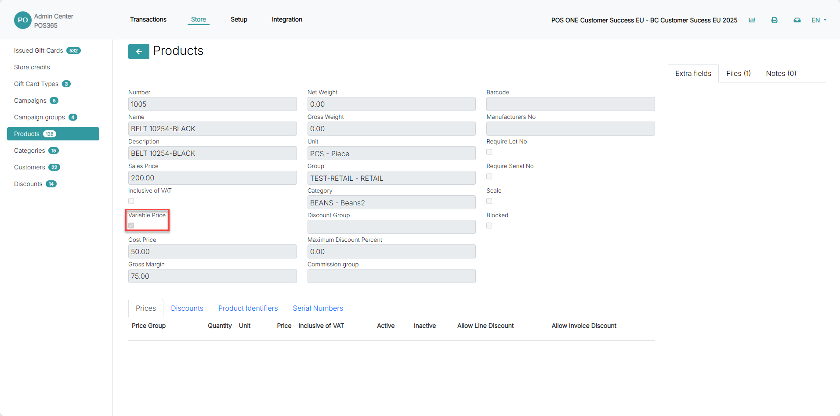Open the Product Identifiers tab
Screen dimensions: 840x416
tap(248, 308)
